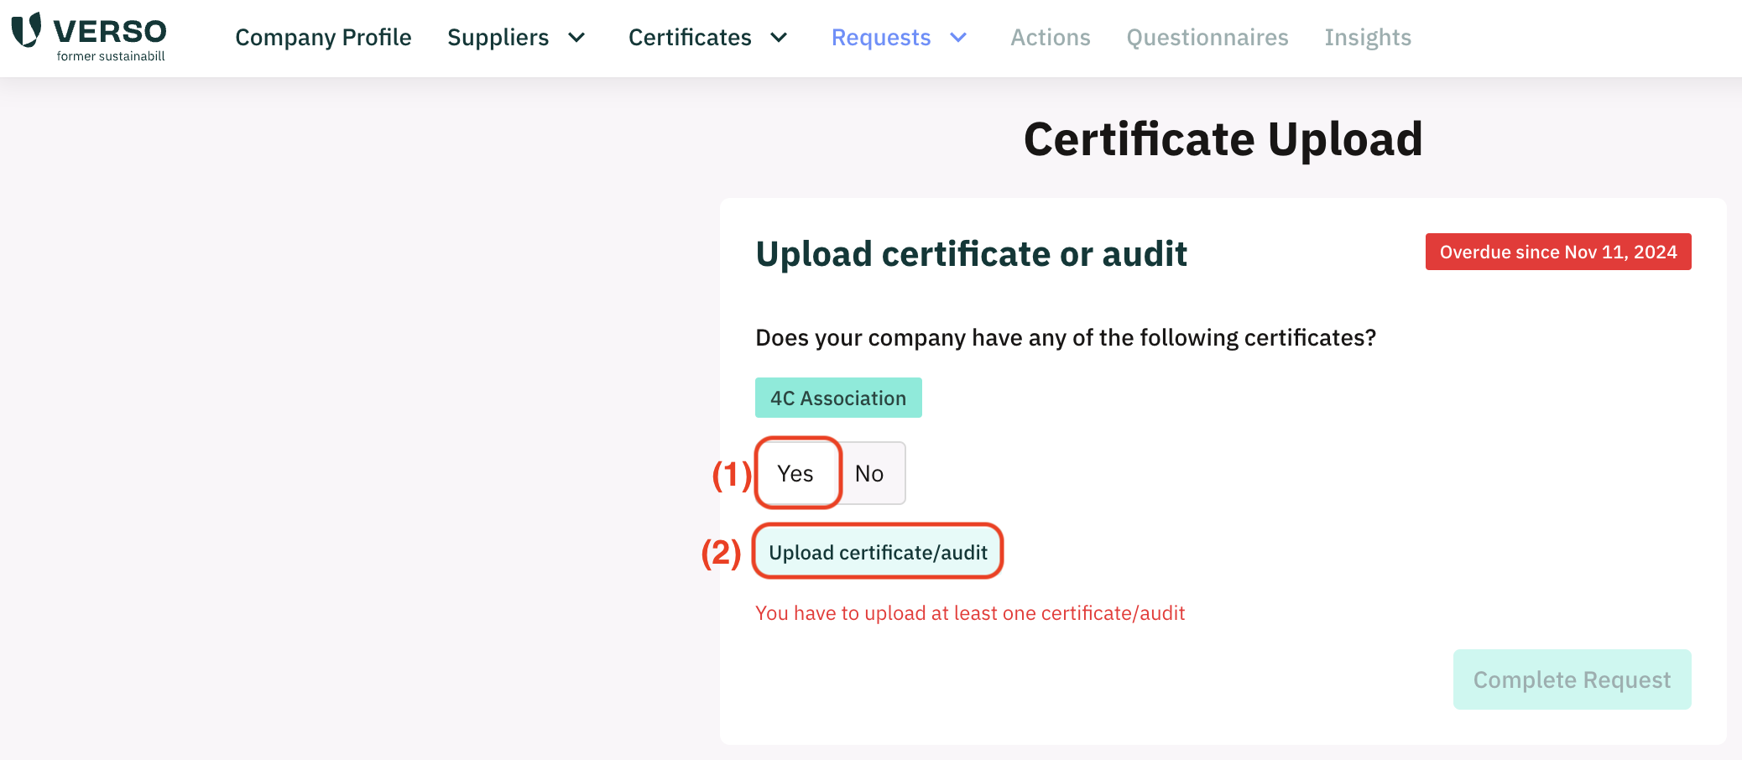Open the Questionnaires page
Viewport: 1742px width, 760px height.
[1207, 38]
